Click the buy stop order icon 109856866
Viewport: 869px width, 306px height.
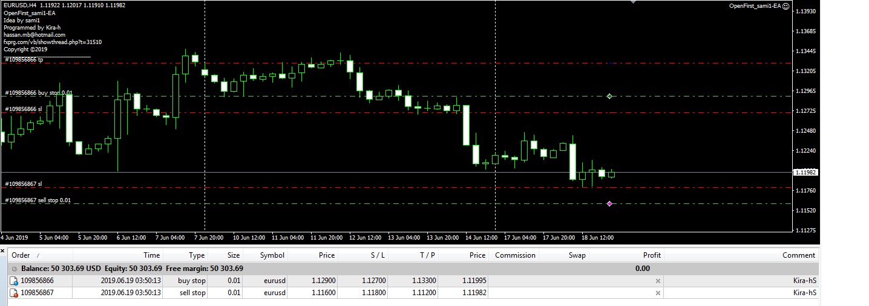tap(14, 281)
